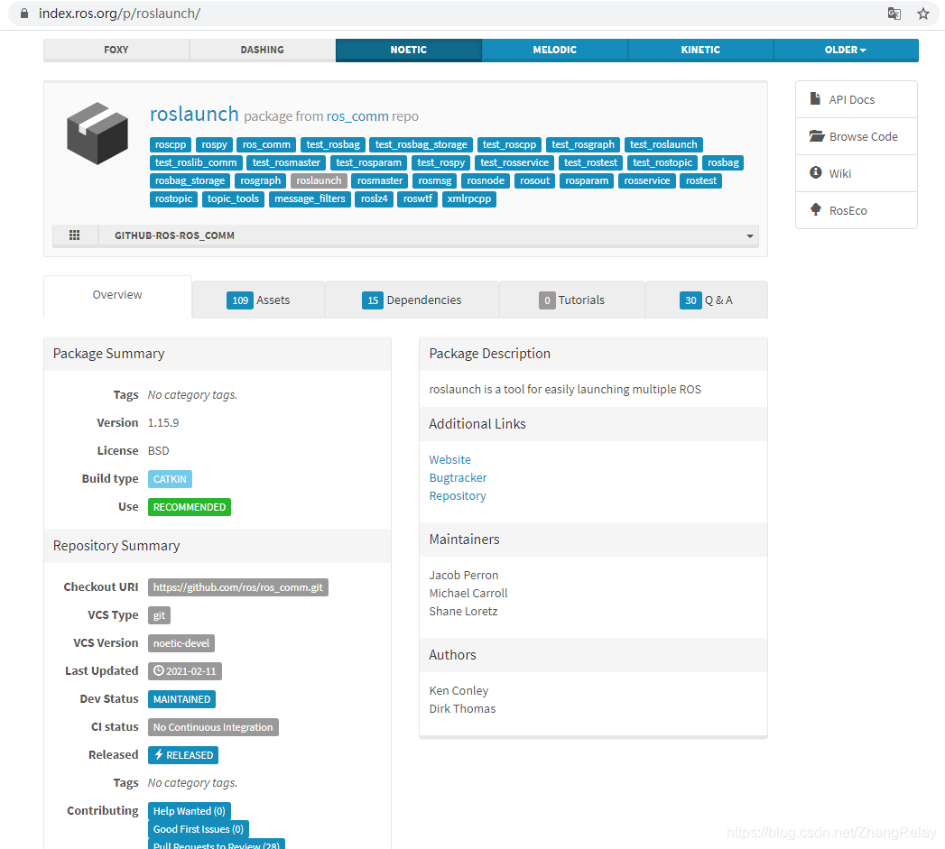The height and width of the screenshot is (849, 945).
Task: Open the ros_comm repo link in title
Action: (x=357, y=116)
